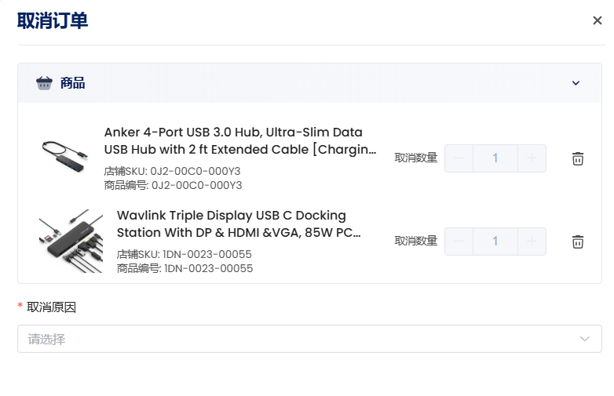Delete the Wavlink Docking Station item
The width and height of the screenshot is (614, 396).
[578, 242]
